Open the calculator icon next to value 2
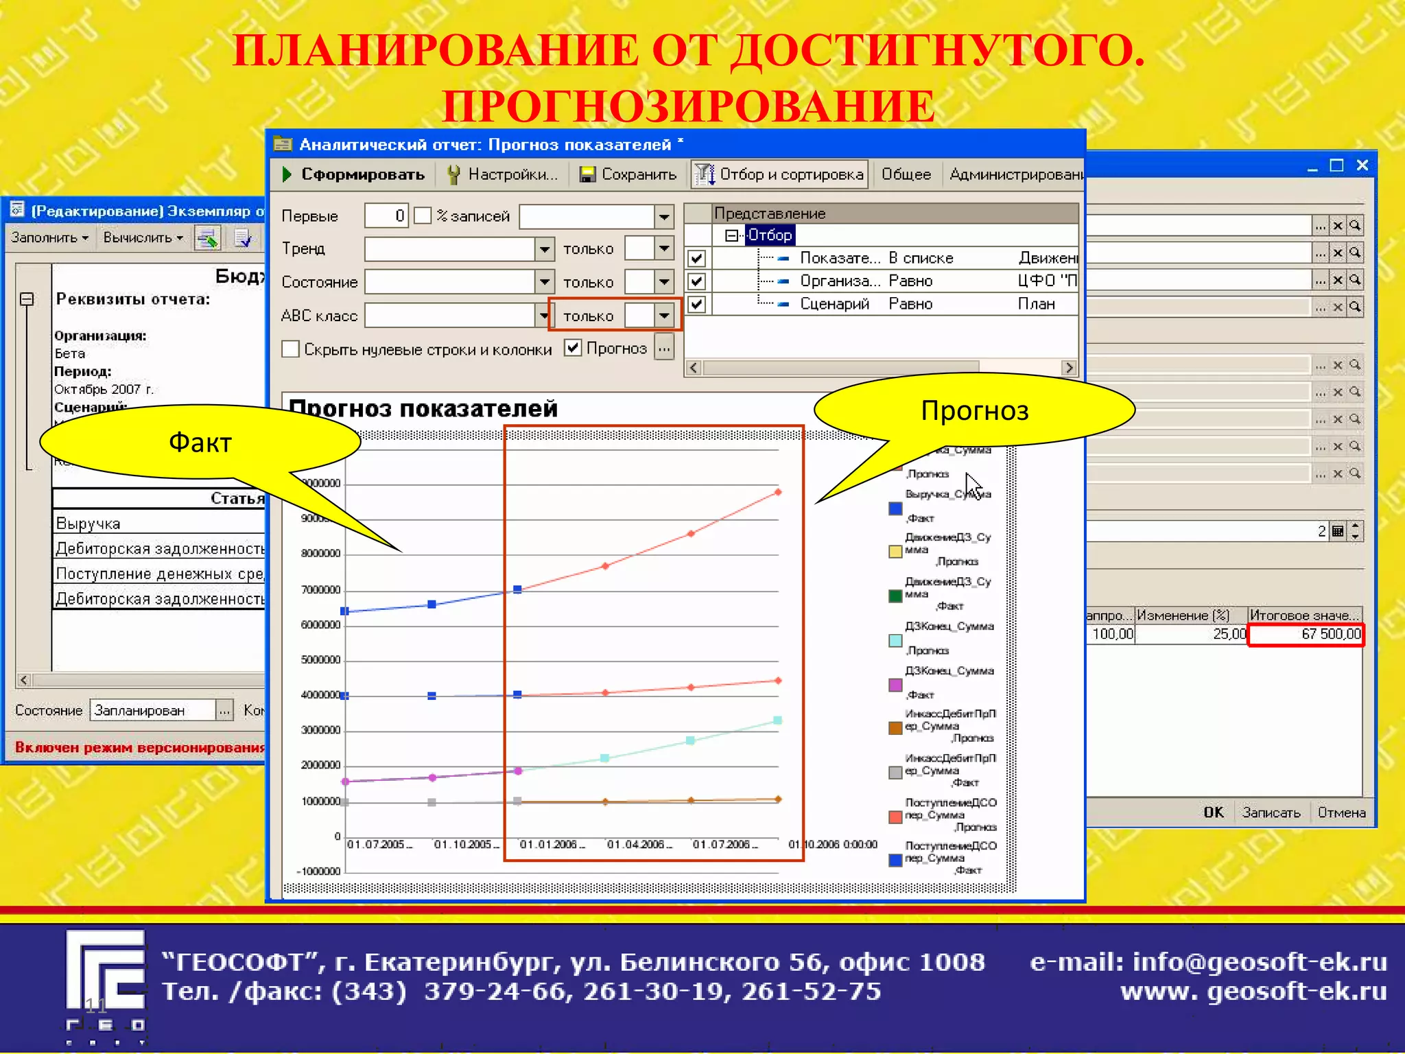Viewport: 1405px width, 1054px height. click(x=1338, y=530)
